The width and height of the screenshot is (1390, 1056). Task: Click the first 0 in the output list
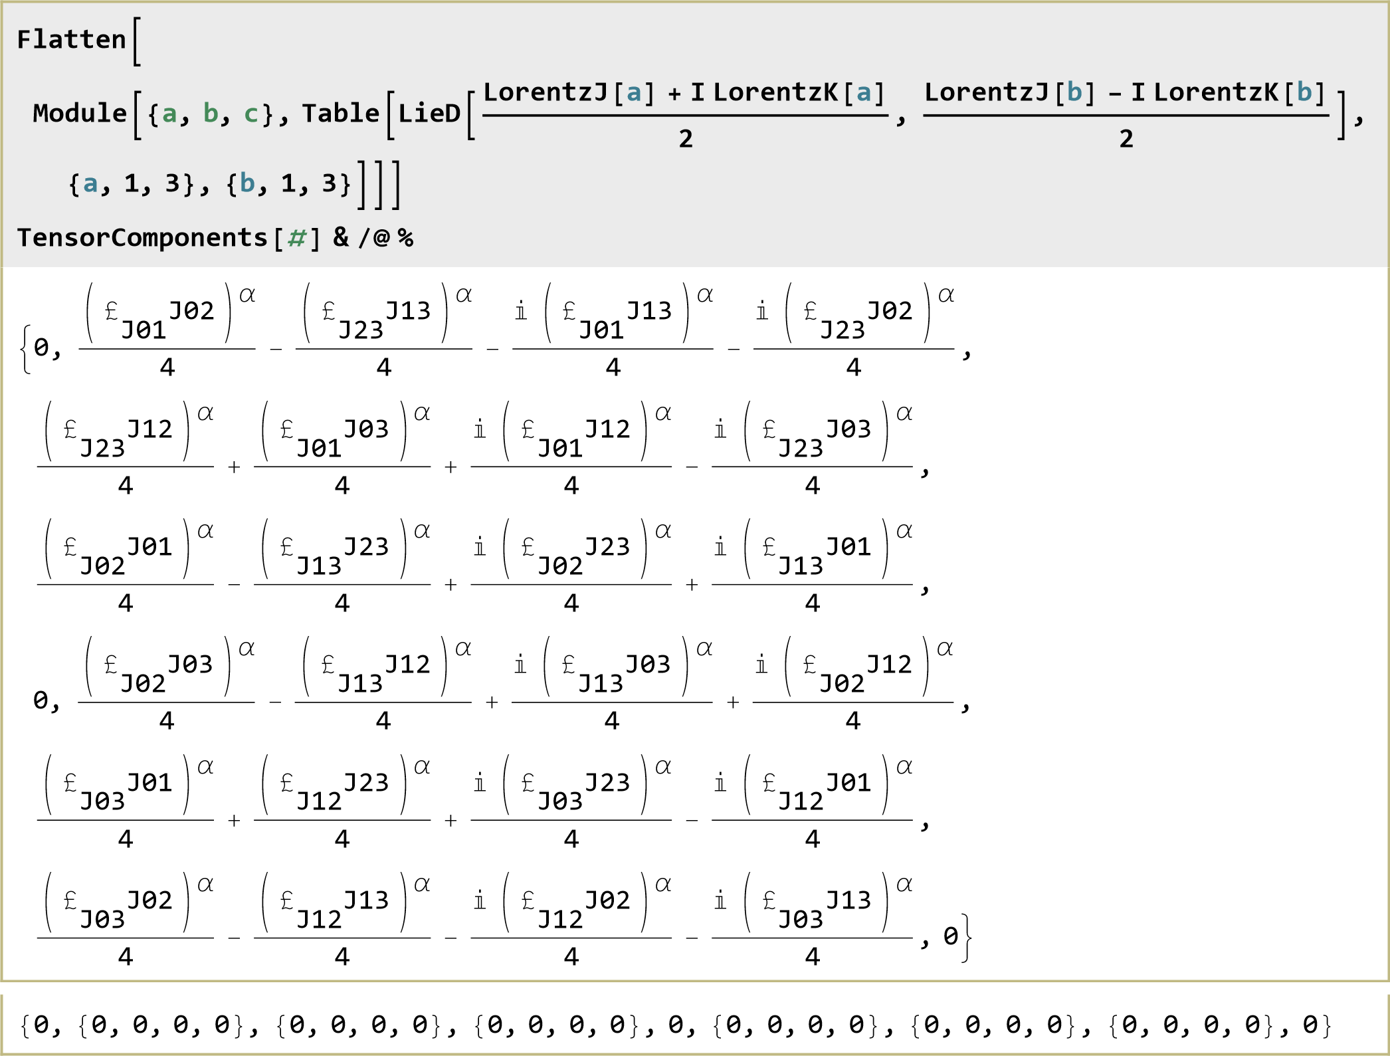[41, 347]
